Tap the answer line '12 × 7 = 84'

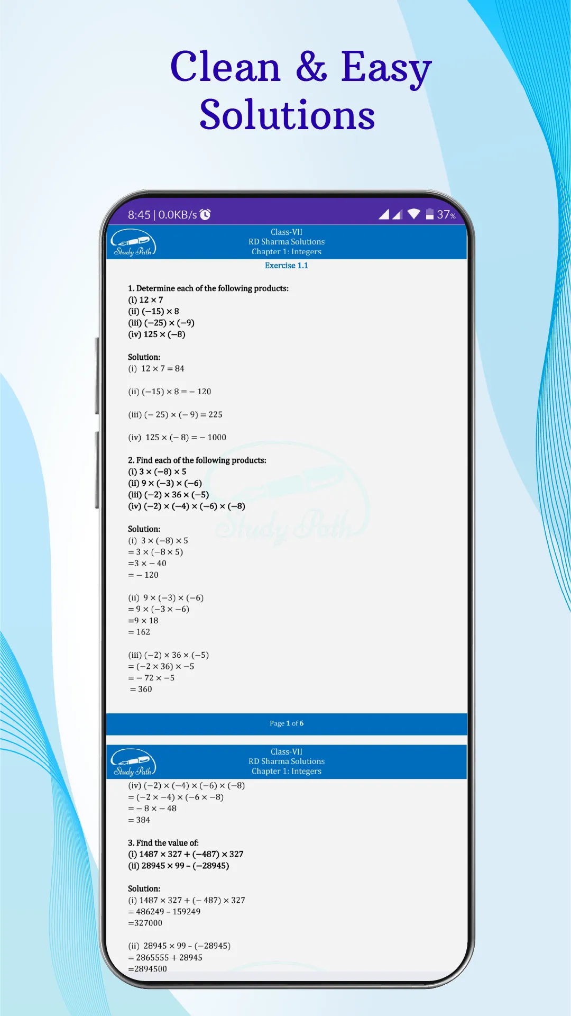coord(162,369)
